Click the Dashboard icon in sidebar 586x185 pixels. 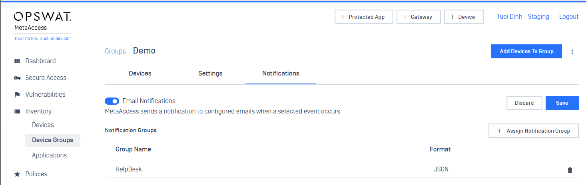click(17, 61)
